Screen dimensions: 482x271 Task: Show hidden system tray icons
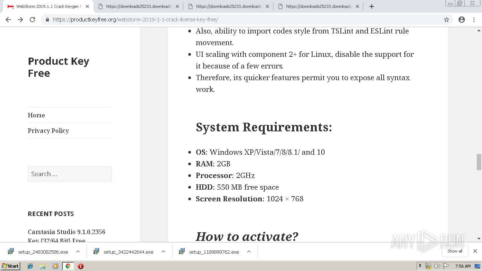point(420,266)
